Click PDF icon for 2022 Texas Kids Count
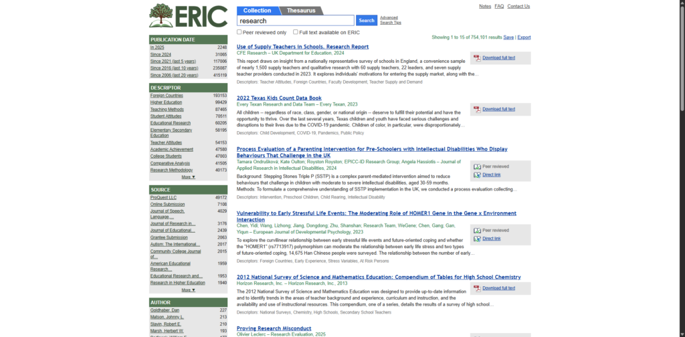The width and height of the screenshot is (685, 337). (x=477, y=109)
